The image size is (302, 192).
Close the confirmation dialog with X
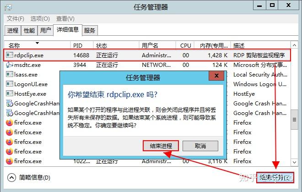click(x=216, y=76)
